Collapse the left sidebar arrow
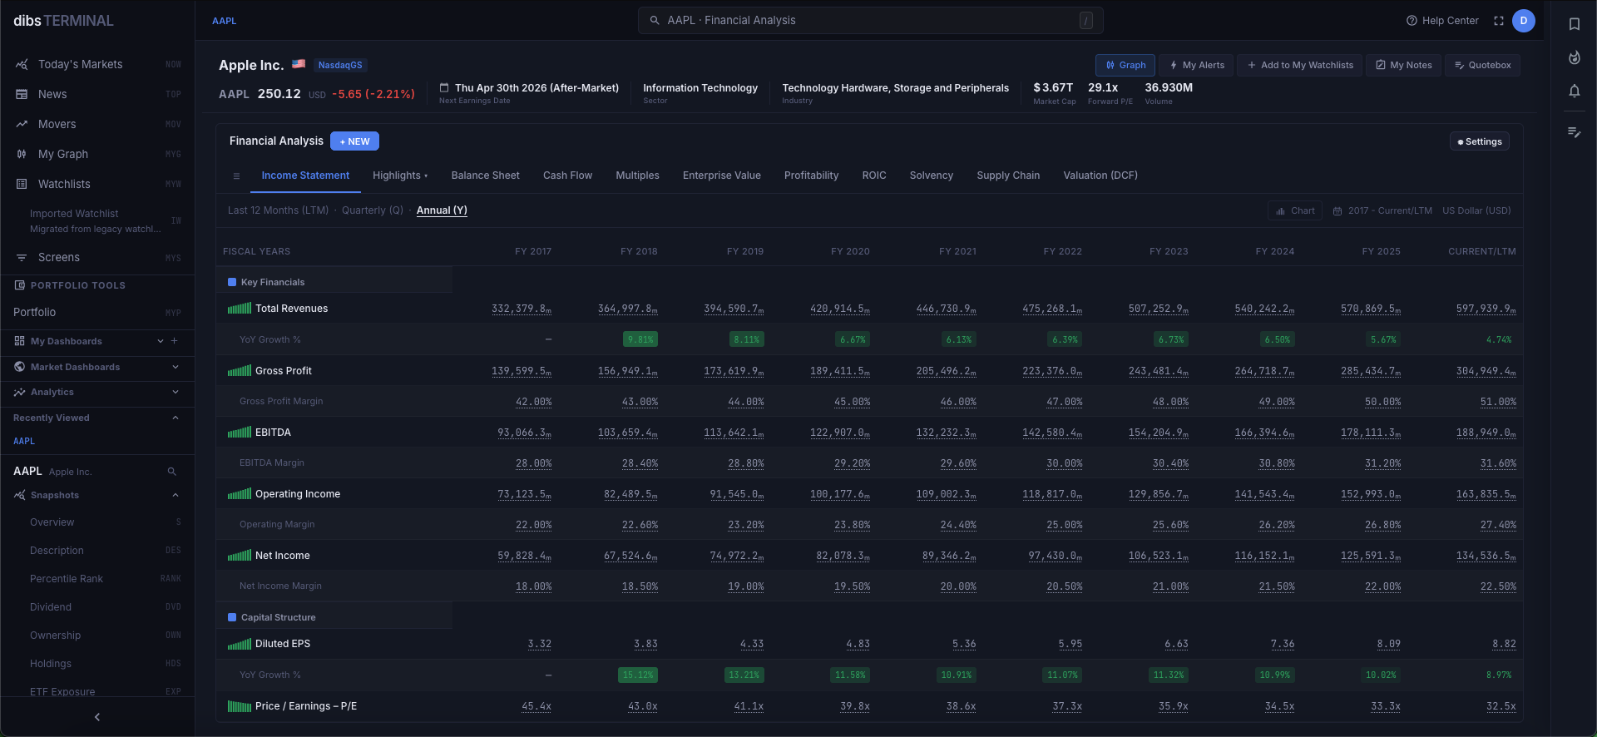 point(97,717)
